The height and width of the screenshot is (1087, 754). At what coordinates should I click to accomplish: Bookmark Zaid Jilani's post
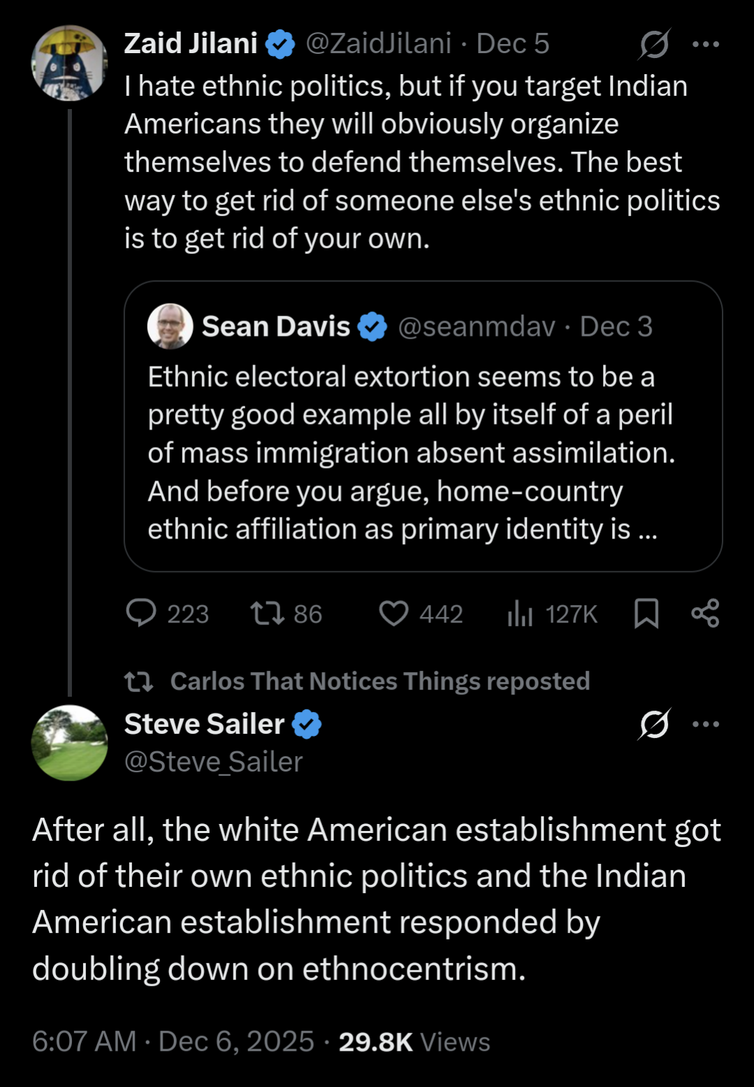tap(646, 613)
